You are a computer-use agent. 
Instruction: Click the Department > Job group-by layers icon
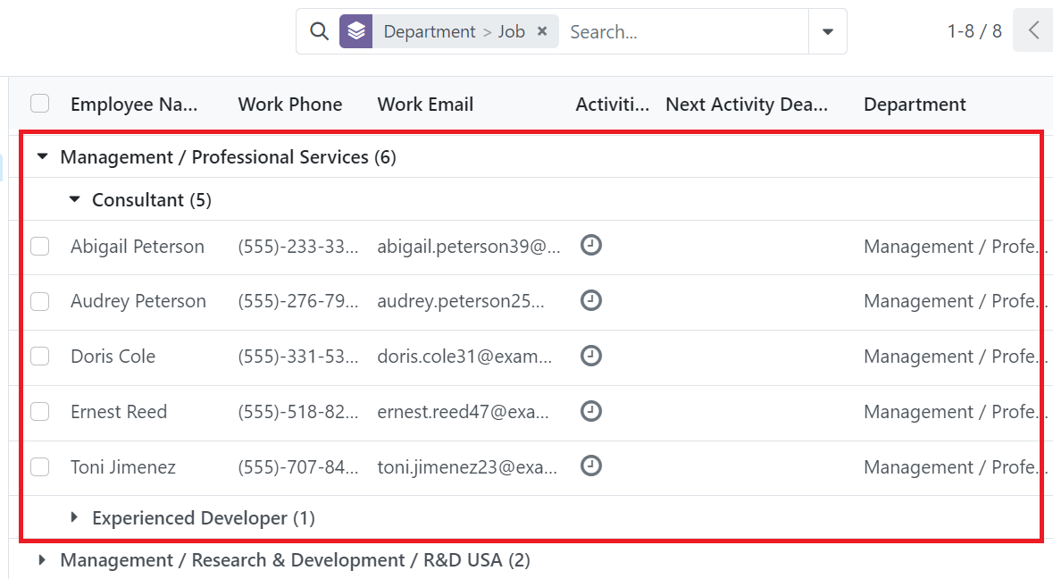(x=356, y=31)
